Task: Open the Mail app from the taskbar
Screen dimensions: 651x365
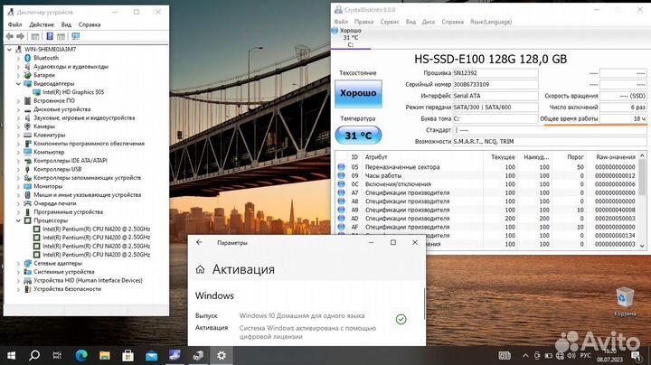Action: [x=151, y=355]
